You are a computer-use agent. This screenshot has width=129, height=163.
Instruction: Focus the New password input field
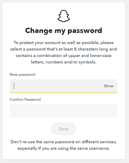(x=64, y=86)
